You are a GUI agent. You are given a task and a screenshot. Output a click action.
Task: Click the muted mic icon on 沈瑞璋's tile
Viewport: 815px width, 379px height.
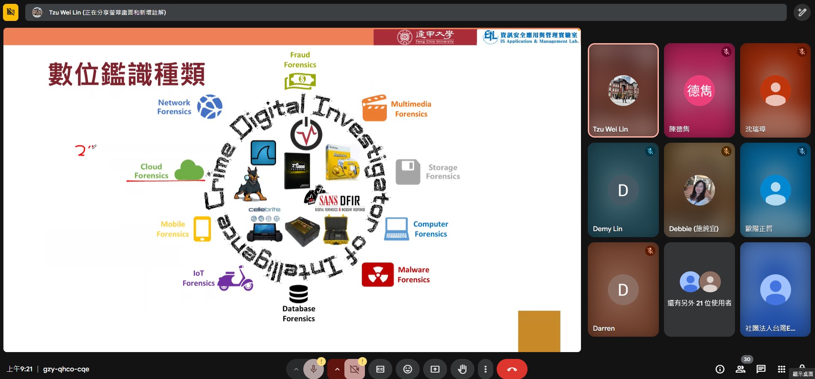pyautogui.click(x=802, y=52)
